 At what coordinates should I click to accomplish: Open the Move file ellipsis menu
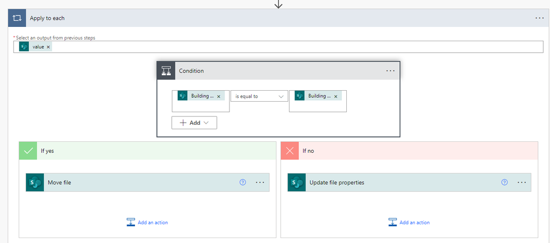coord(260,183)
